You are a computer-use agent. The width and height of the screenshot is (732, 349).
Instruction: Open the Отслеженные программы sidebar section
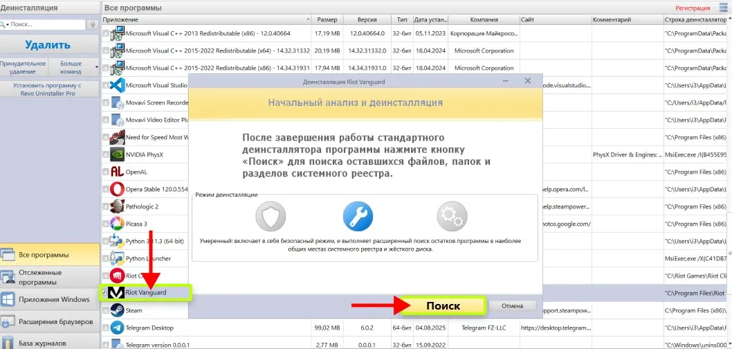coord(50,278)
